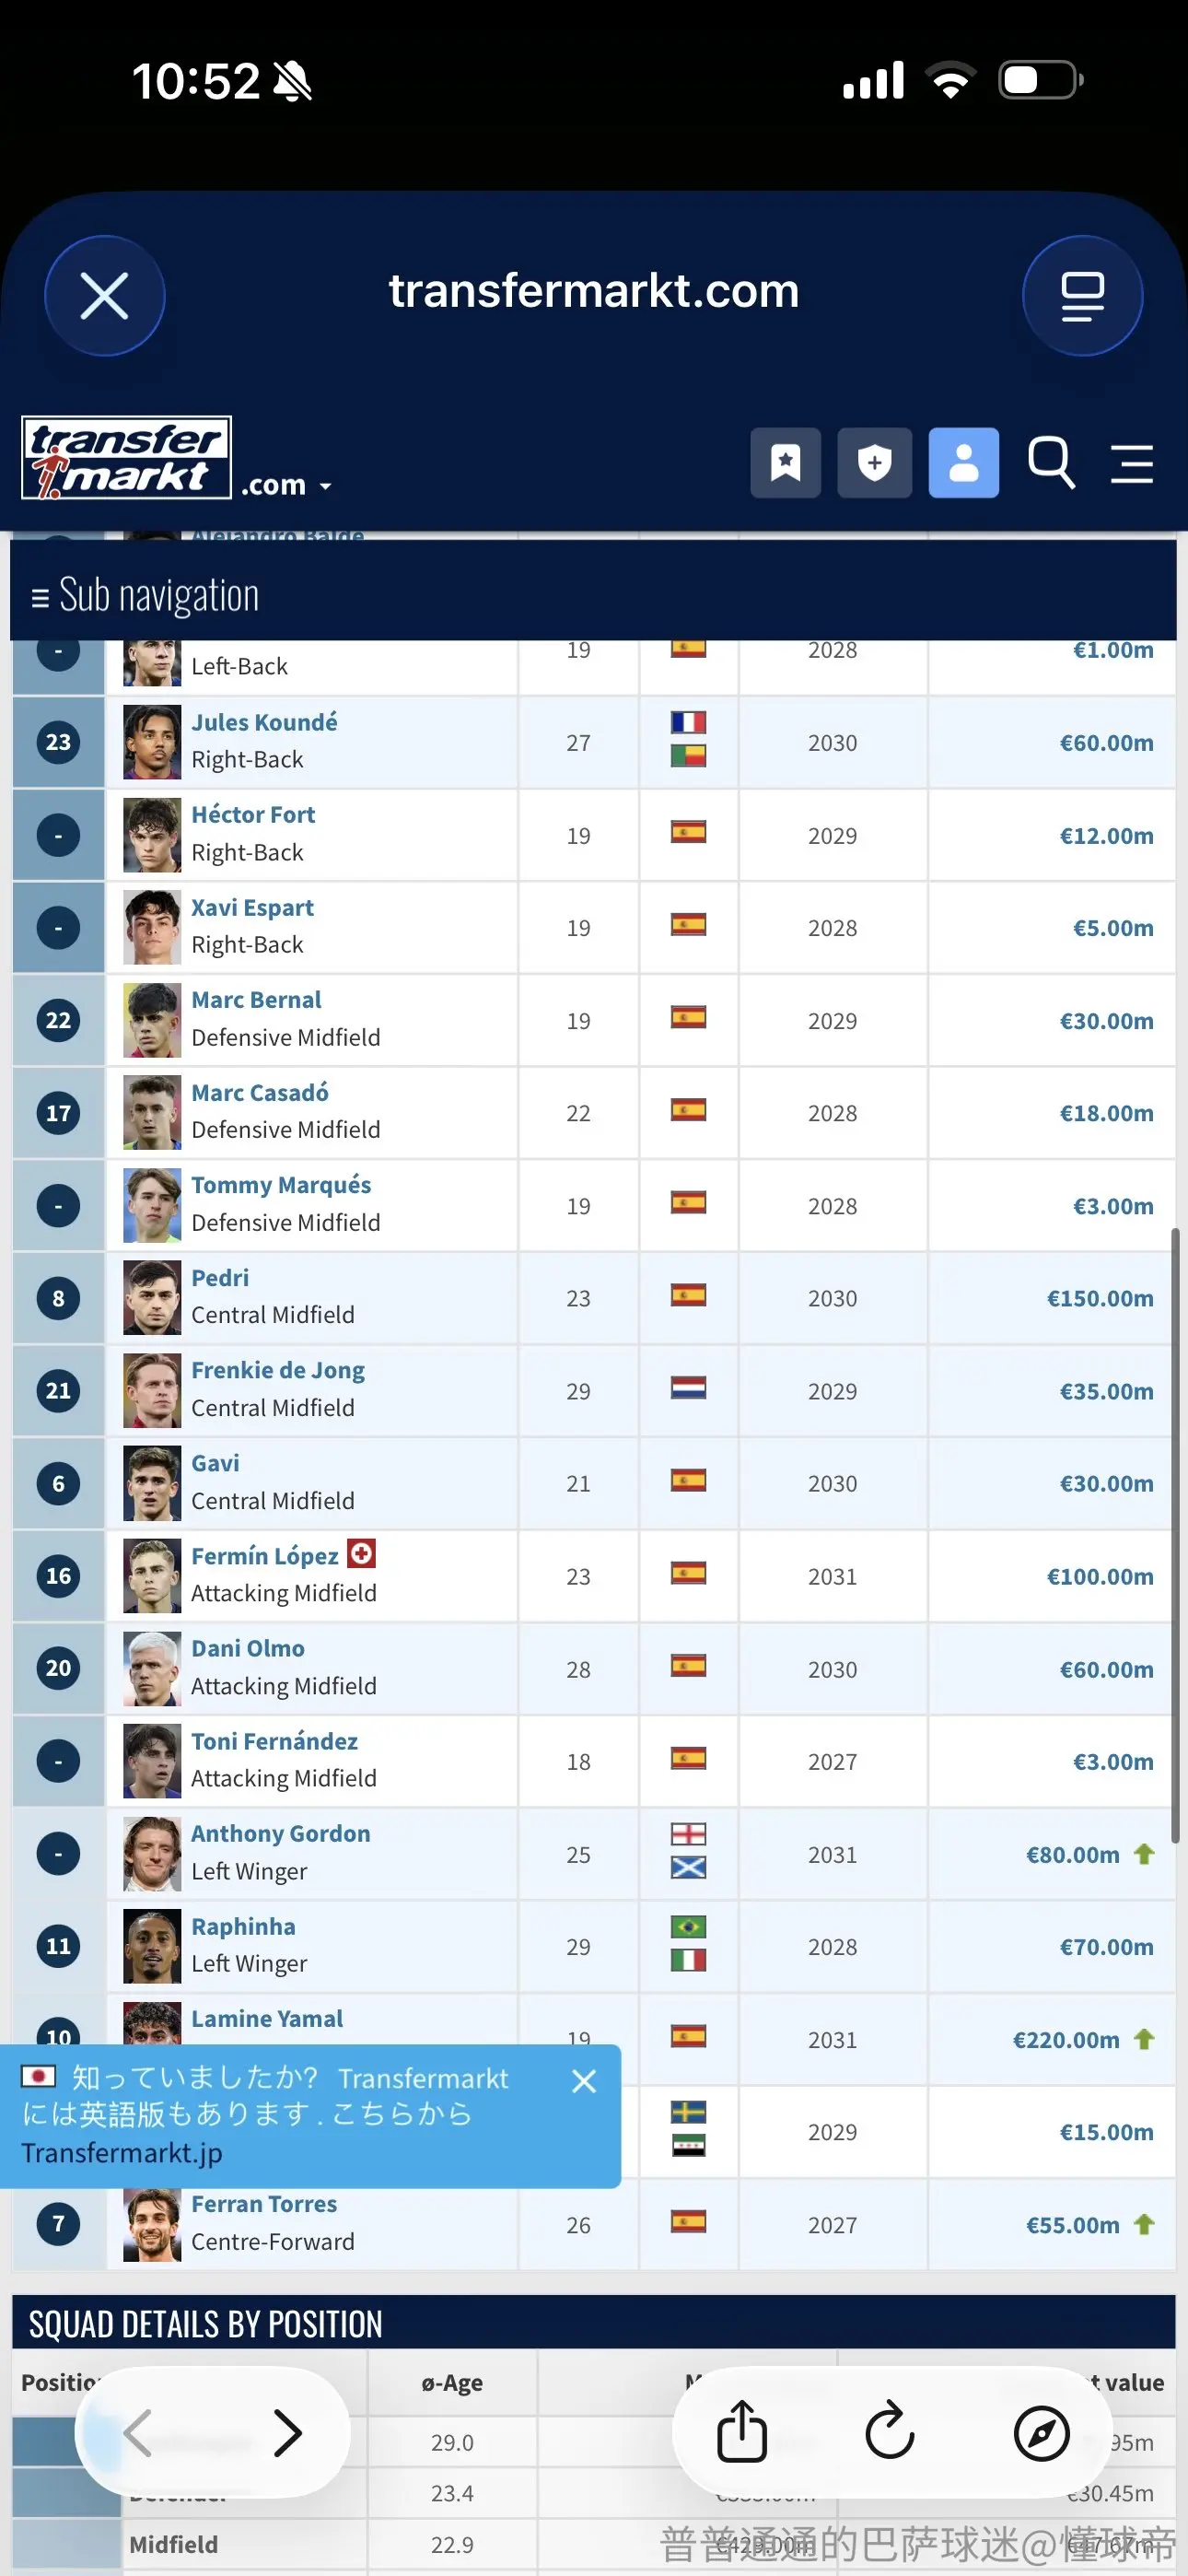
Task: Tap the page reader tabs icon
Action: click(x=1082, y=296)
